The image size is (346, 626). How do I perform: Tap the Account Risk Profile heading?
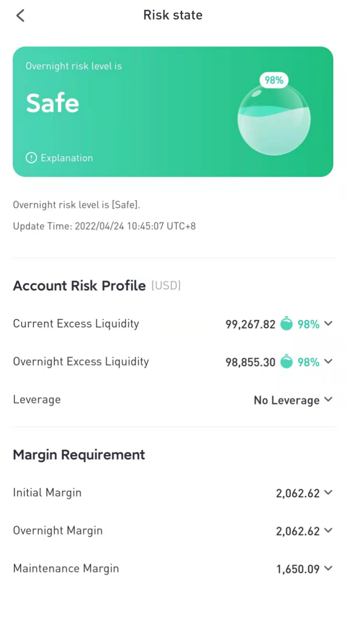pyautogui.click(x=80, y=286)
